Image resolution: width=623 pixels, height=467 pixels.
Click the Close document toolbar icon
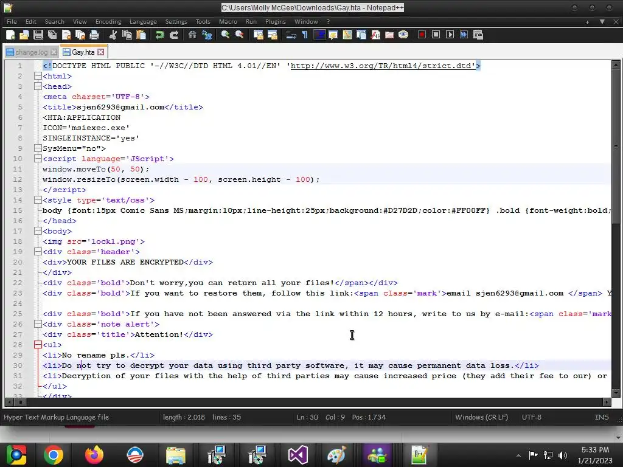click(x=66, y=35)
